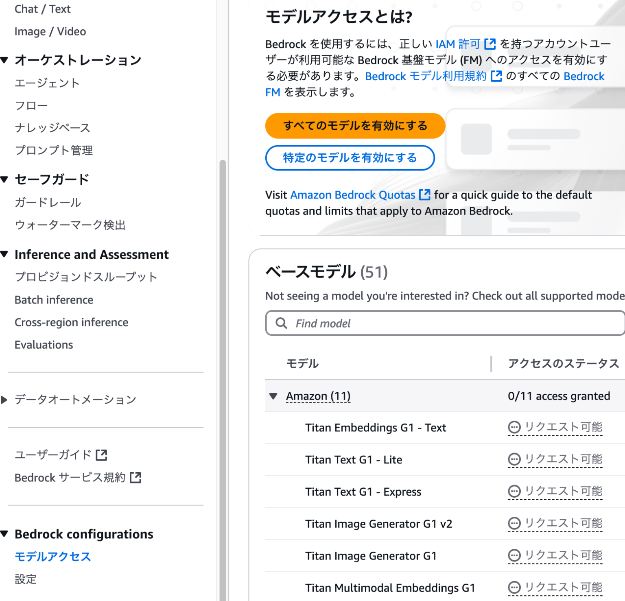
Task: Click the status icon beside Titan Embeddings G1 - Text
Action: [x=514, y=427]
